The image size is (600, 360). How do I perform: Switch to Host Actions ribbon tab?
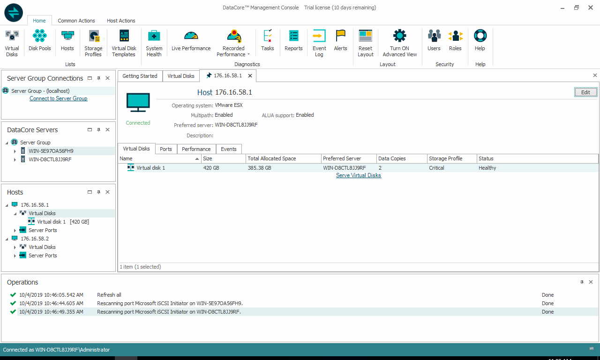point(121,21)
